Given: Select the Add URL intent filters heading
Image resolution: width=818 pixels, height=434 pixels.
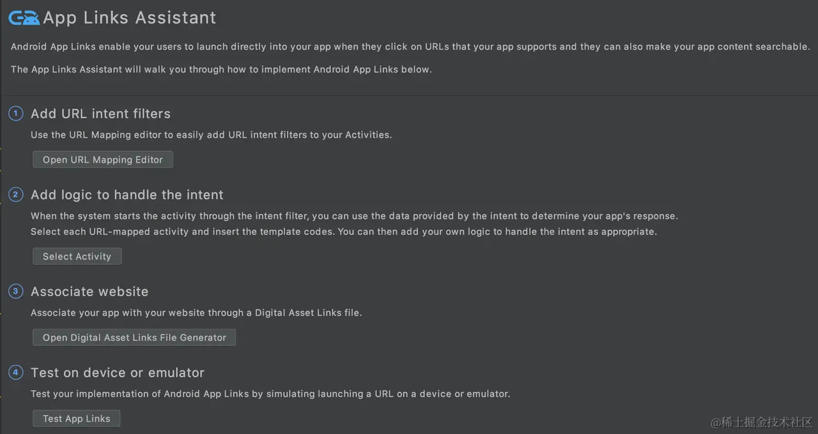Looking at the screenshot, I should (100, 114).
